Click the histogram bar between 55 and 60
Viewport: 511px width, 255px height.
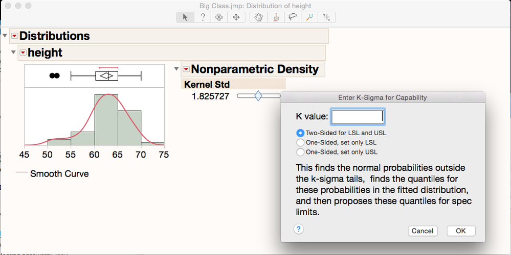[x=83, y=138]
